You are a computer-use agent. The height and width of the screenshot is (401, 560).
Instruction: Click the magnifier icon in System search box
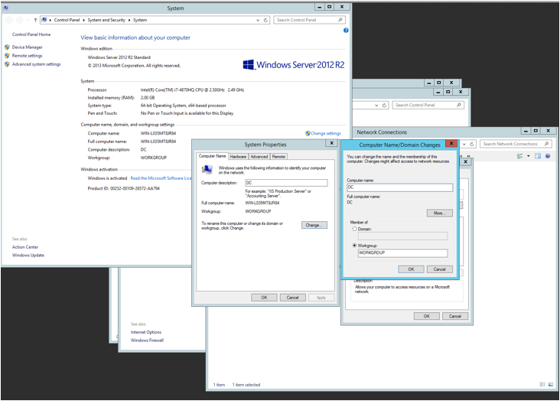click(x=340, y=20)
